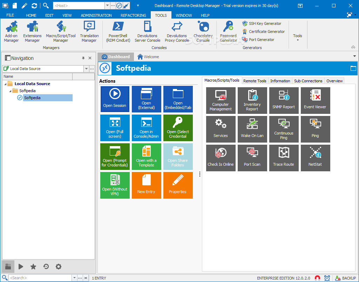This screenshot has width=359, height=282.
Task: Run the Port Scan tool
Action: tap(252, 158)
